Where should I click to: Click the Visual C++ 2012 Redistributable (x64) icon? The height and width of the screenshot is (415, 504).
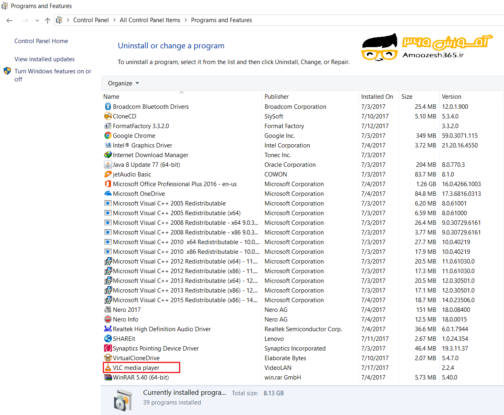tap(108, 261)
